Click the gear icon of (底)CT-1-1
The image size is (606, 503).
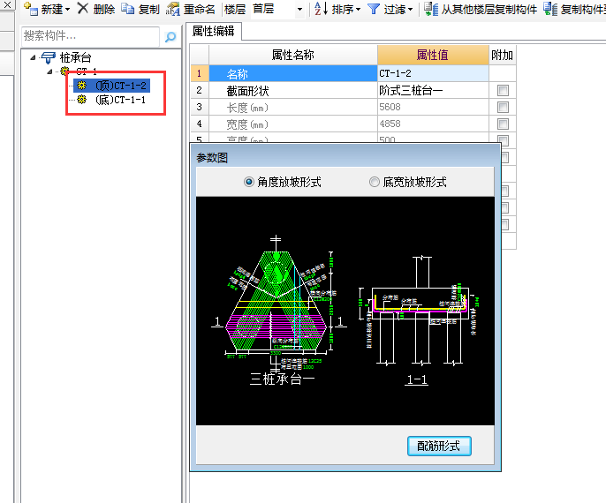tap(81, 100)
